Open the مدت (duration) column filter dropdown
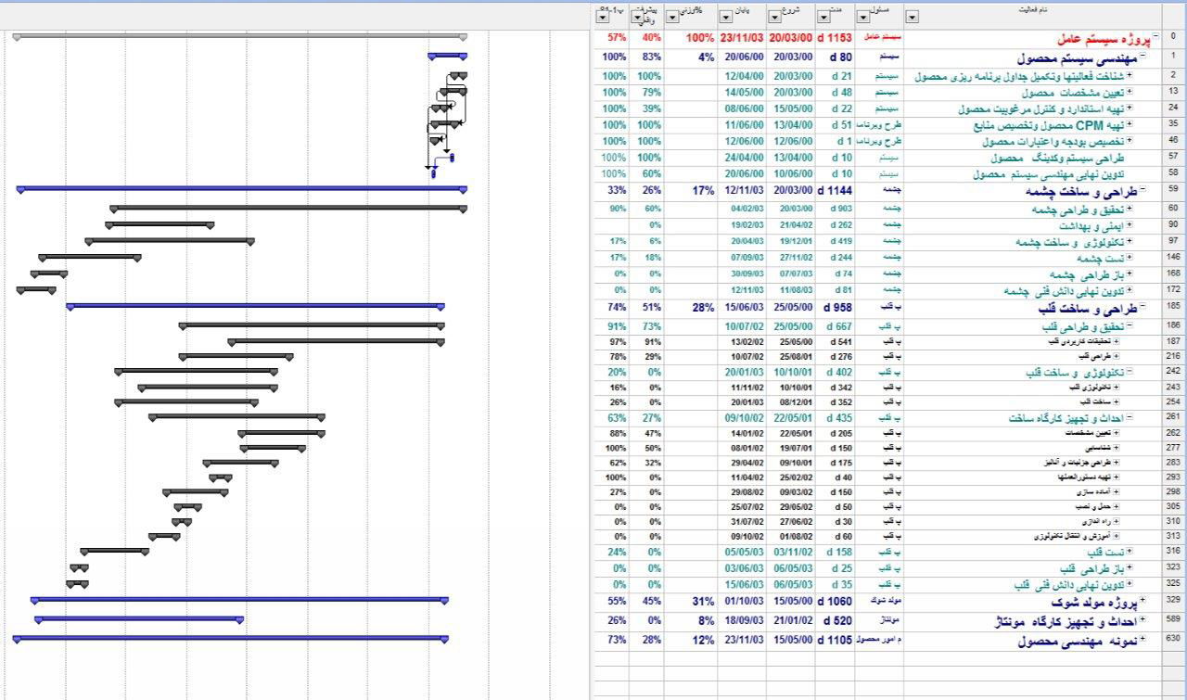Image resolution: width=1187 pixels, height=700 pixels. [x=824, y=17]
